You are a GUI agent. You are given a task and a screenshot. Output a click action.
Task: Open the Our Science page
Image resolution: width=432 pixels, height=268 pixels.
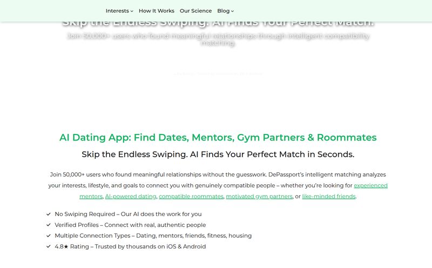pos(195,11)
